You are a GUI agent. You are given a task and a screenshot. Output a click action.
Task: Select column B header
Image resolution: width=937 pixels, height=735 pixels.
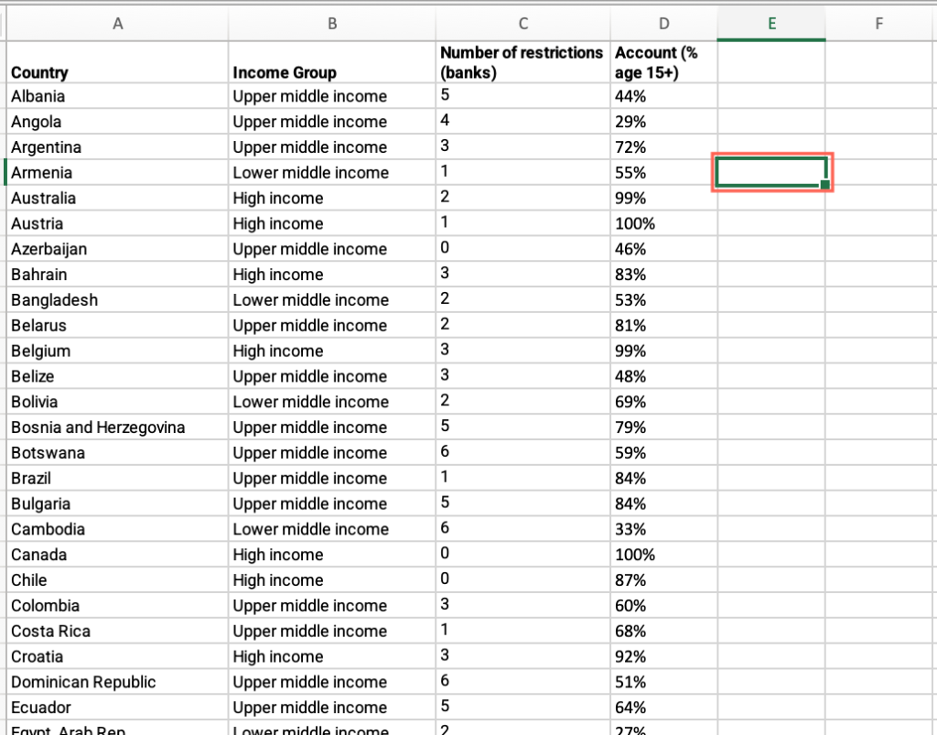click(x=331, y=24)
